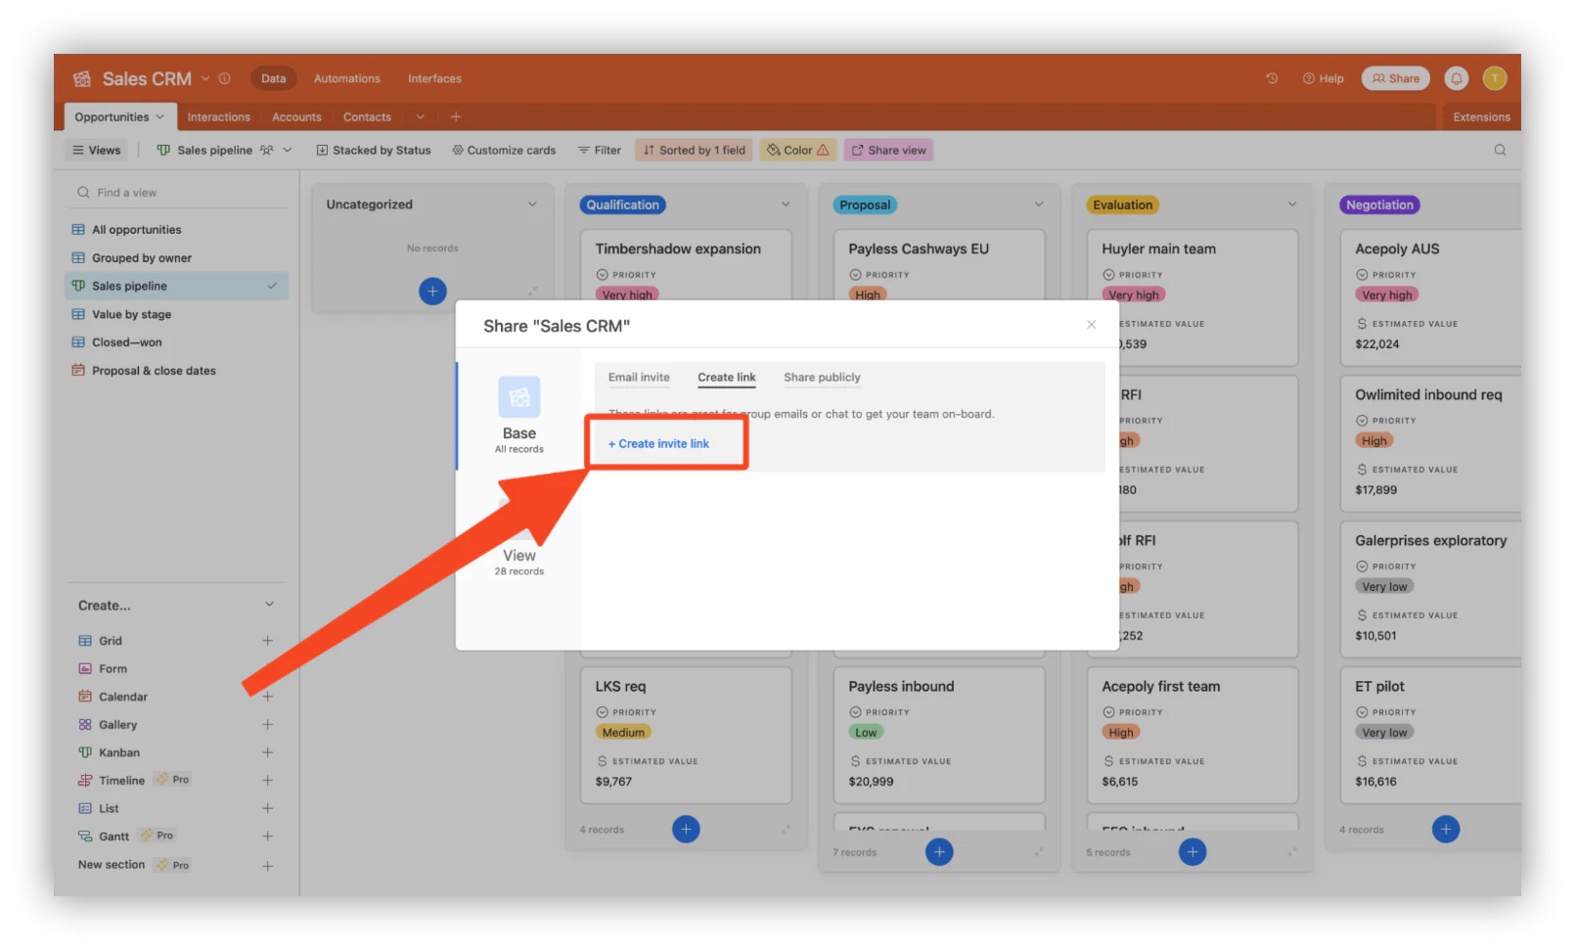Image resolution: width=1575 pixels, height=950 pixels.
Task: Add a record to Negotiation stack
Action: 1445,829
